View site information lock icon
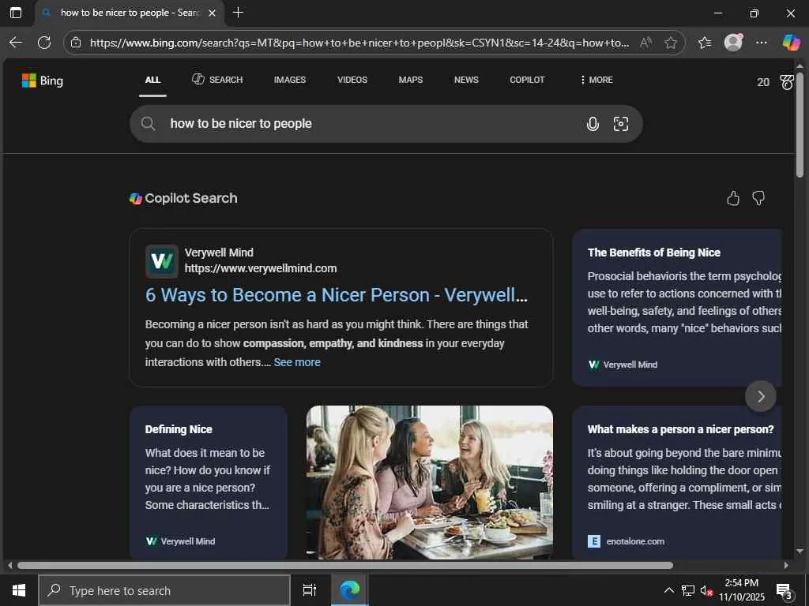809x606 pixels. point(76,43)
